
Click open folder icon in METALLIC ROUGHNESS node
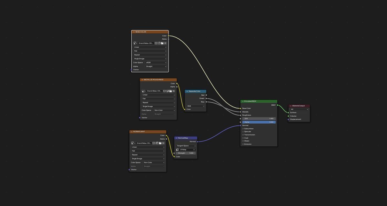[x=170, y=91]
